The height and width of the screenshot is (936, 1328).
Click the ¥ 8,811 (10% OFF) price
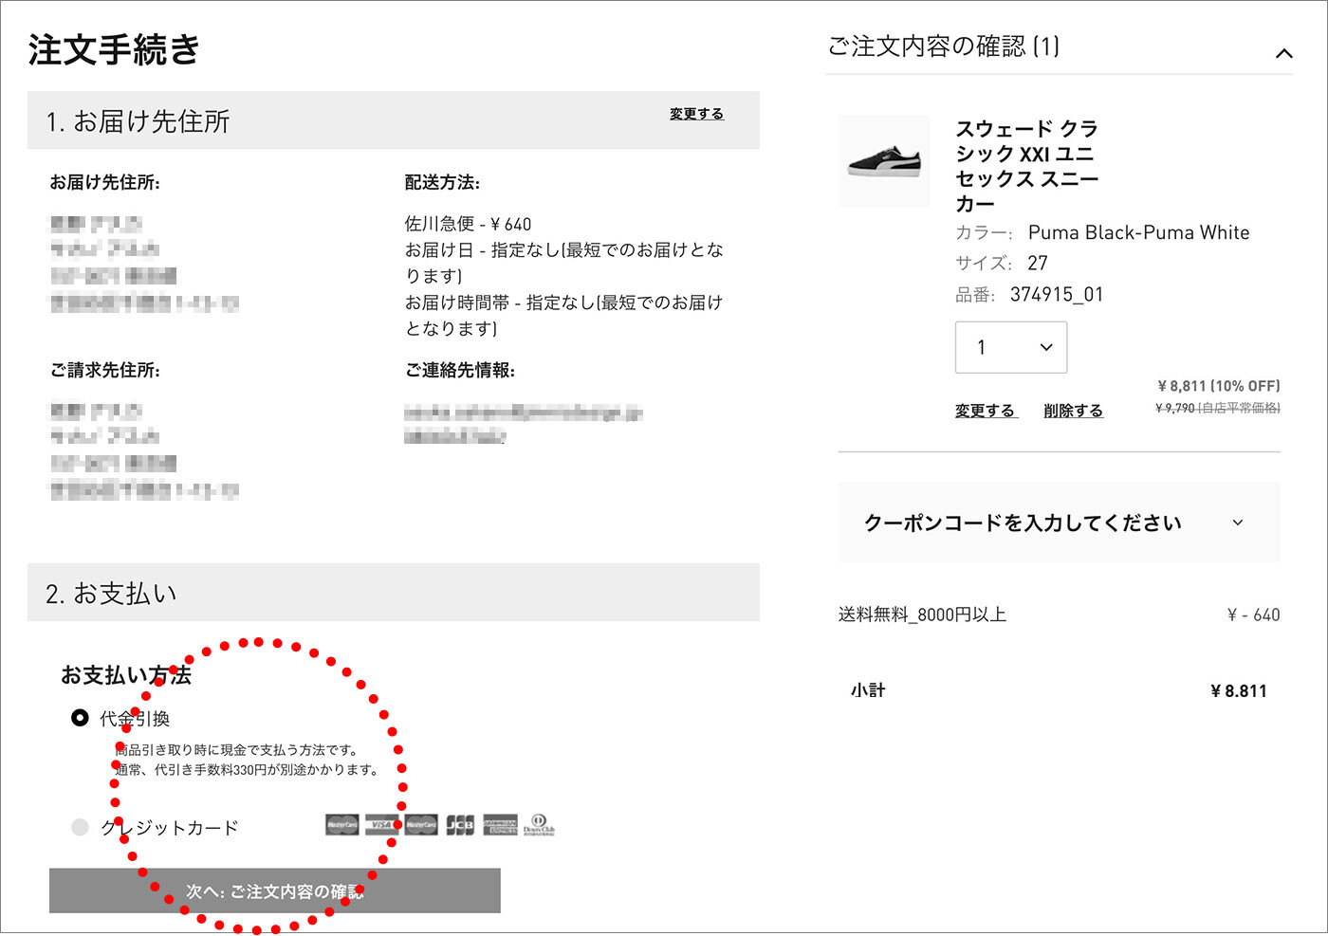(1219, 386)
